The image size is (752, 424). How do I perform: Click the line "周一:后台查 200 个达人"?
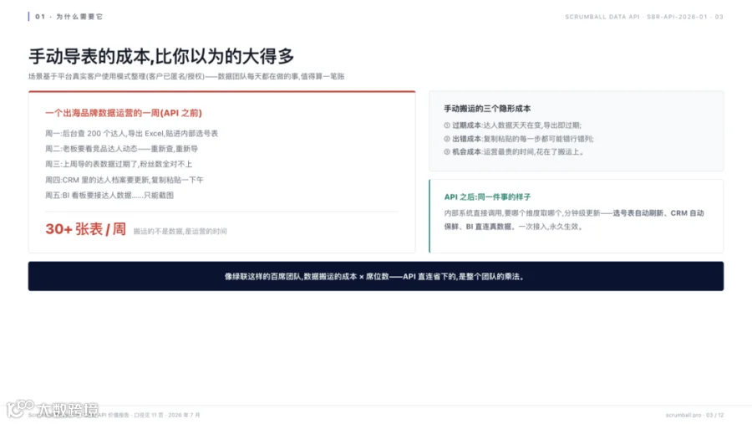click(131, 134)
